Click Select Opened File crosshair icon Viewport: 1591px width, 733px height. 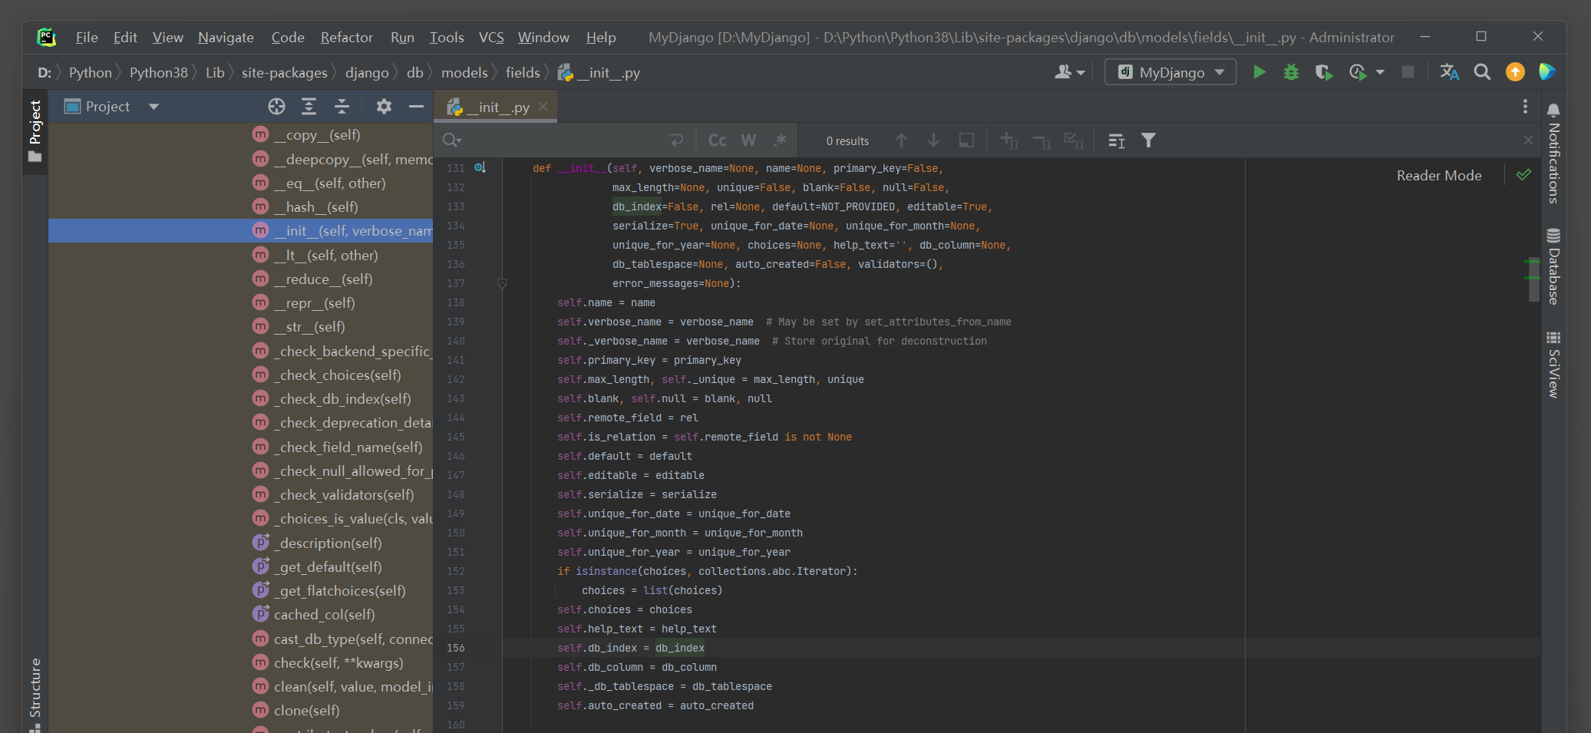point(276,107)
